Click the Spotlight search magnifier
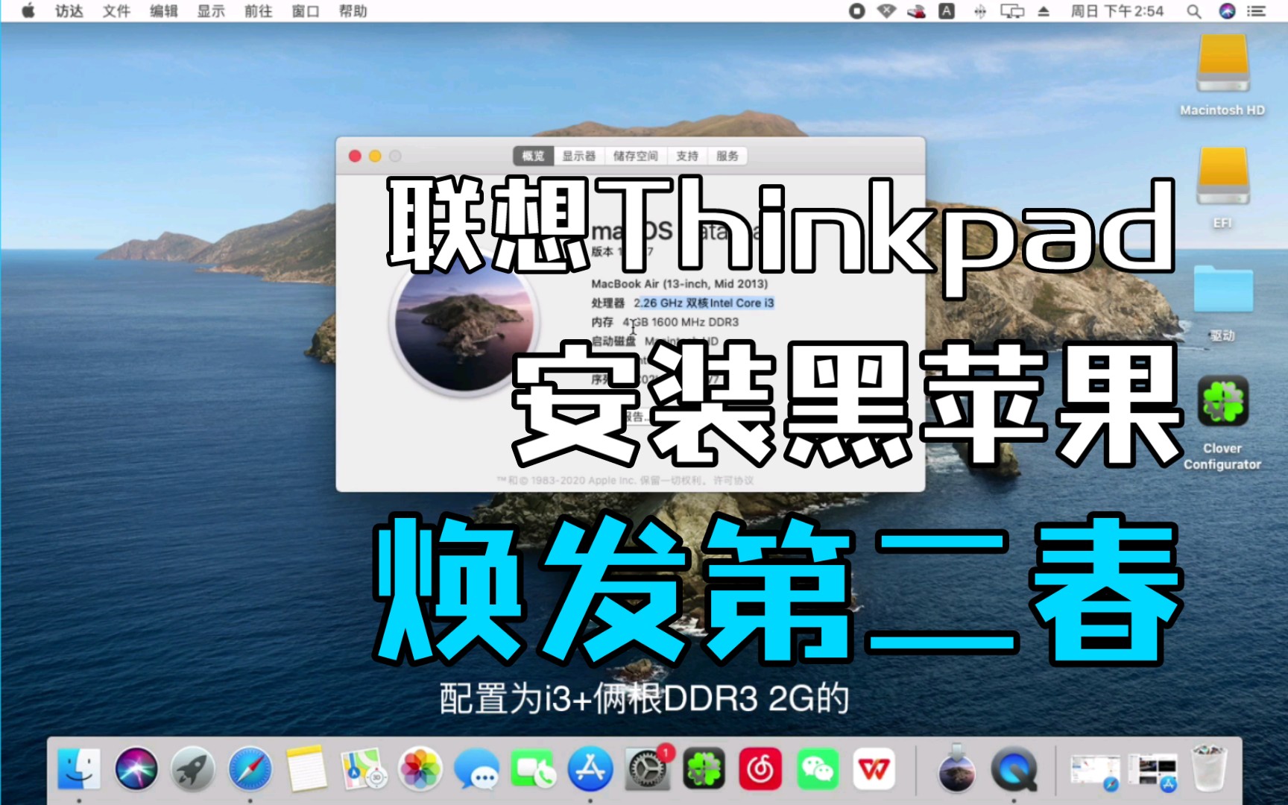1288x805 pixels. [1193, 11]
